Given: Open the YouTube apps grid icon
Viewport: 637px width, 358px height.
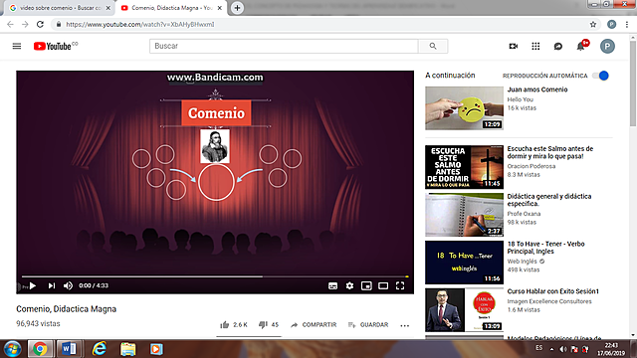Looking at the screenshot, I should (535, 47).
